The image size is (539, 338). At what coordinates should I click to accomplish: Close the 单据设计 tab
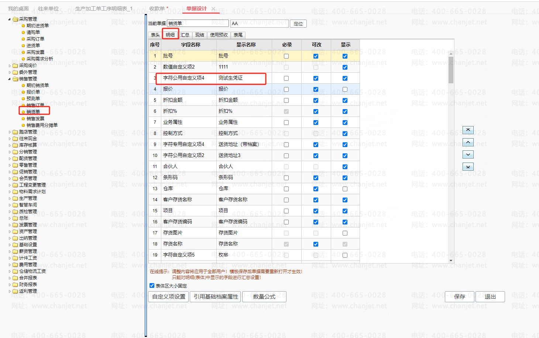tap(213, 9)
